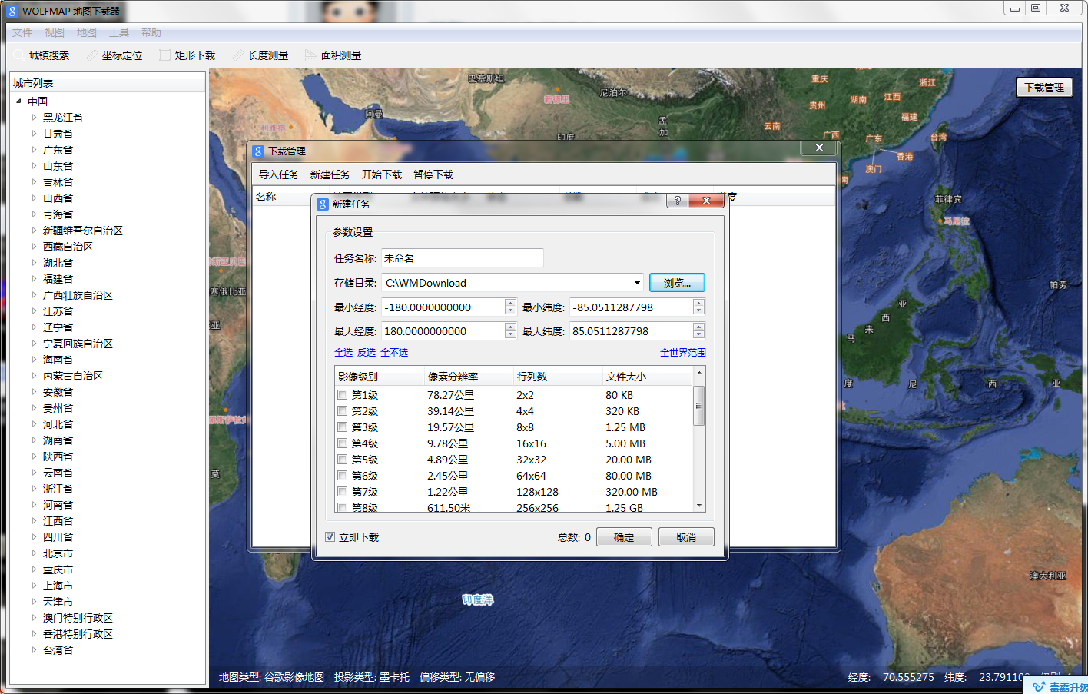
Task: Click the 新建任务 dialog title icon
Action: [x=323, y=204]
